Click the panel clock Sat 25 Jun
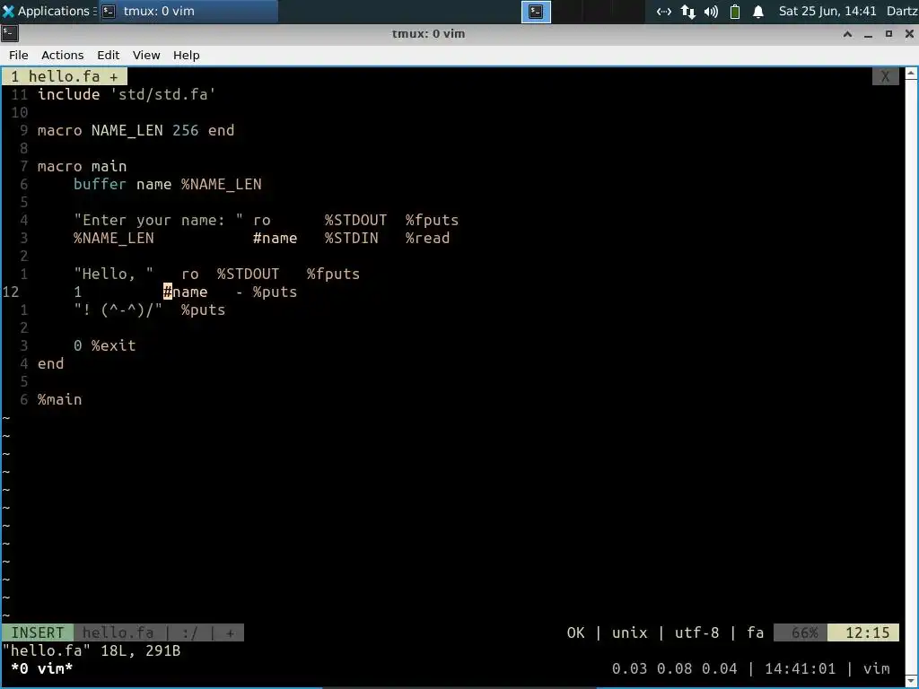The image size is (919, 689). pyautogui.click(x=827, y=11)
